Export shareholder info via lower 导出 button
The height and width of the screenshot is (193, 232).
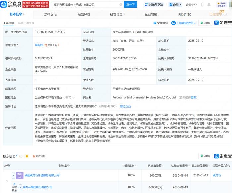(x=205, y=156)
